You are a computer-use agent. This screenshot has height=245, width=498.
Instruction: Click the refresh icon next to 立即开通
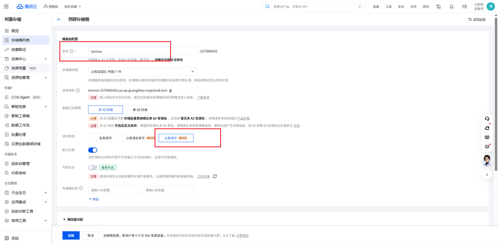click(x=214, y=176)
